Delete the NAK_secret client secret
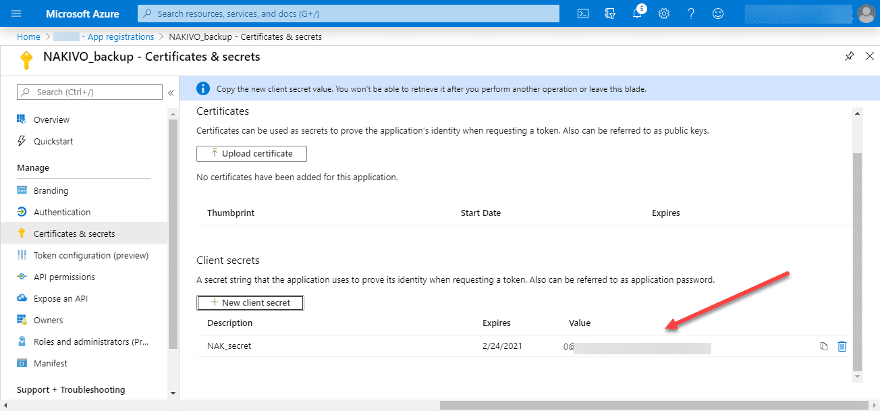880x411 pixels. click(842, 346)
